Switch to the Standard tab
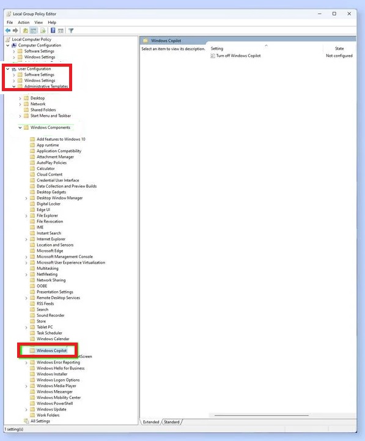 coord(172,422)
